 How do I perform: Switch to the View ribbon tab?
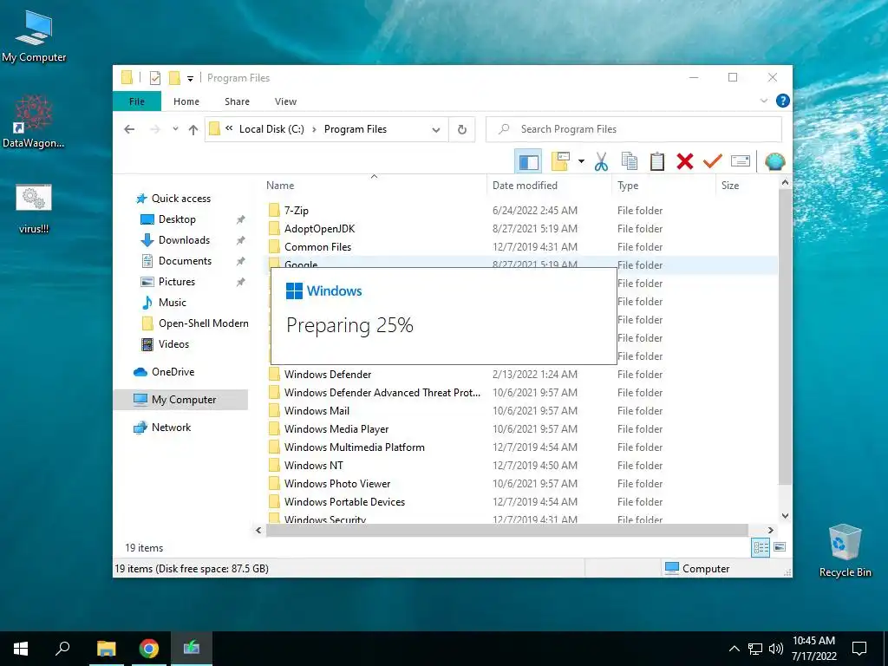[x=285, y=101]
